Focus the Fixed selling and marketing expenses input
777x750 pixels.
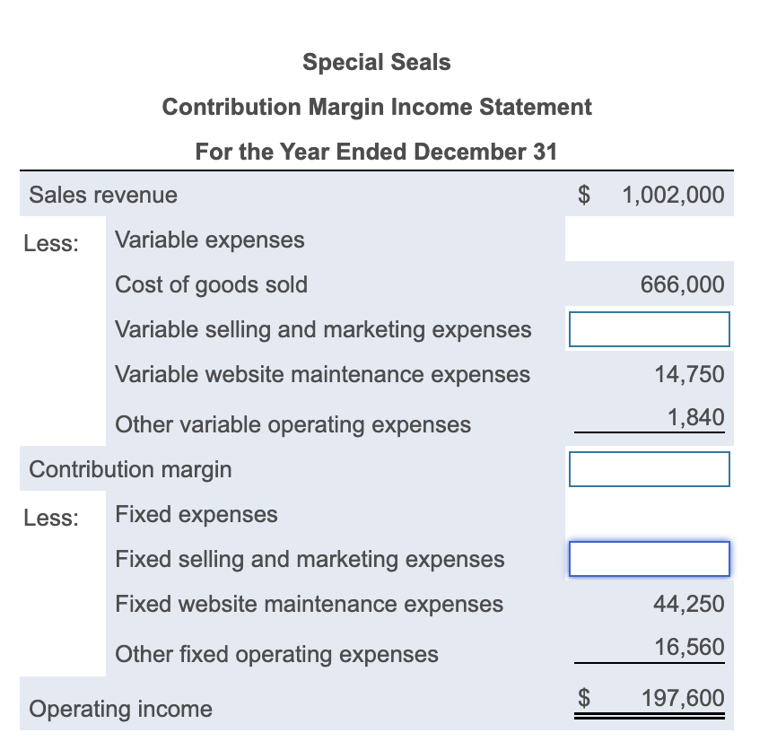(x=650, y=559)
